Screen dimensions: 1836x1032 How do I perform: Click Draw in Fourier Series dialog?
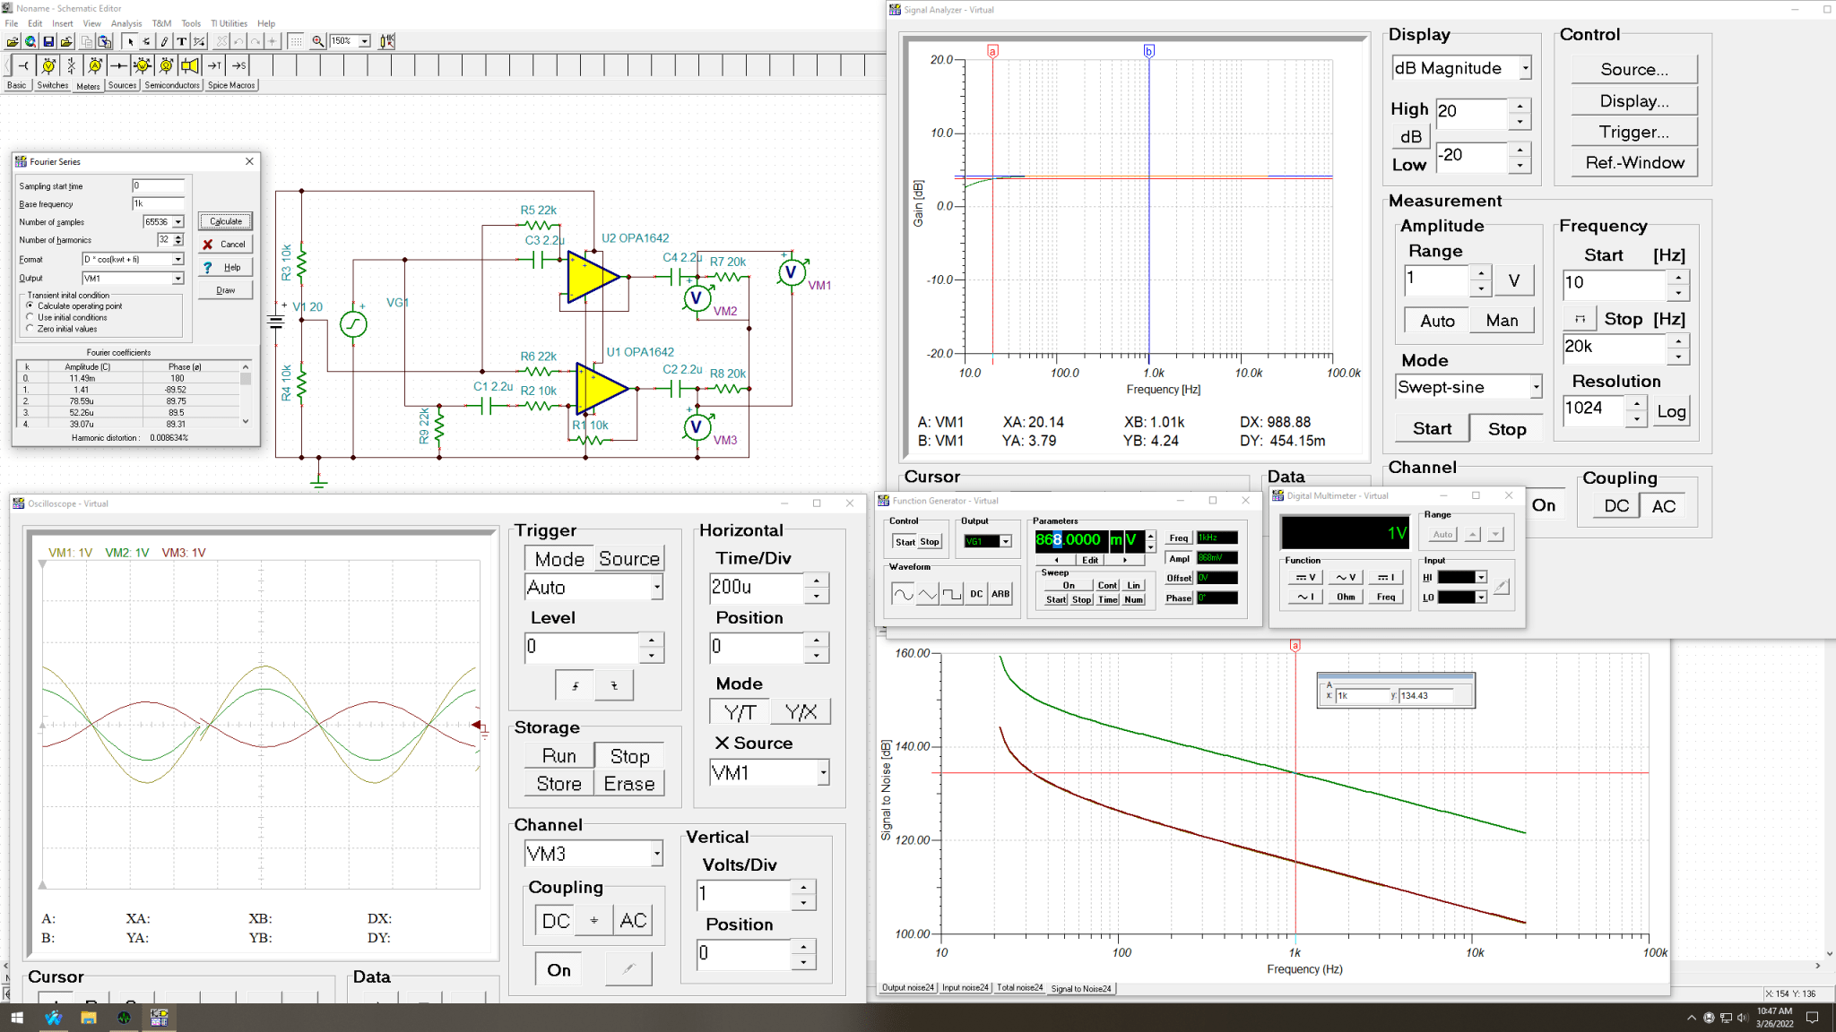coord(226,290)
